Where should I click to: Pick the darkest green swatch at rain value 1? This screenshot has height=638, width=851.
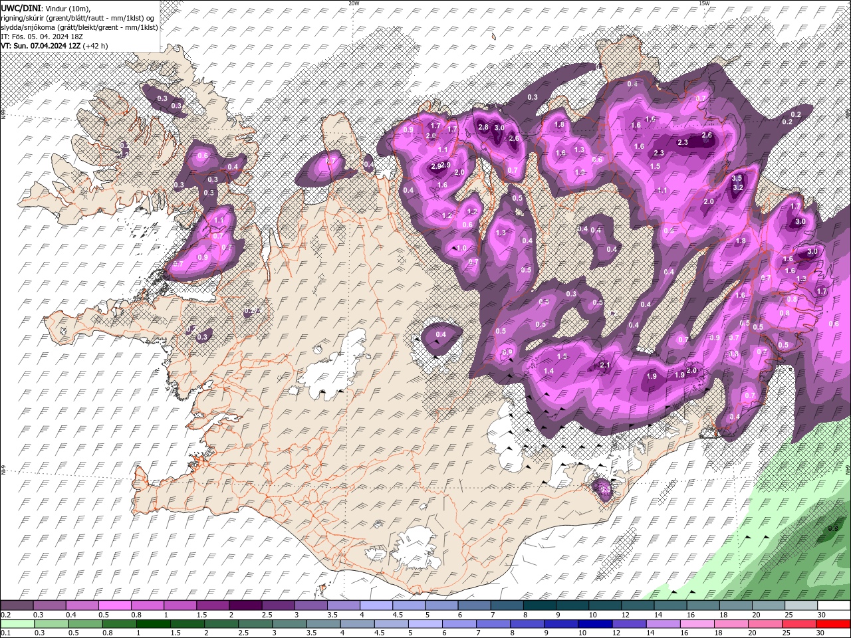153,624
